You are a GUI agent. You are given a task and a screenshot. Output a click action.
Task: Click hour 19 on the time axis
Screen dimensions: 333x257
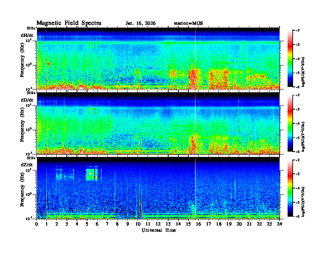click(229, 224)
